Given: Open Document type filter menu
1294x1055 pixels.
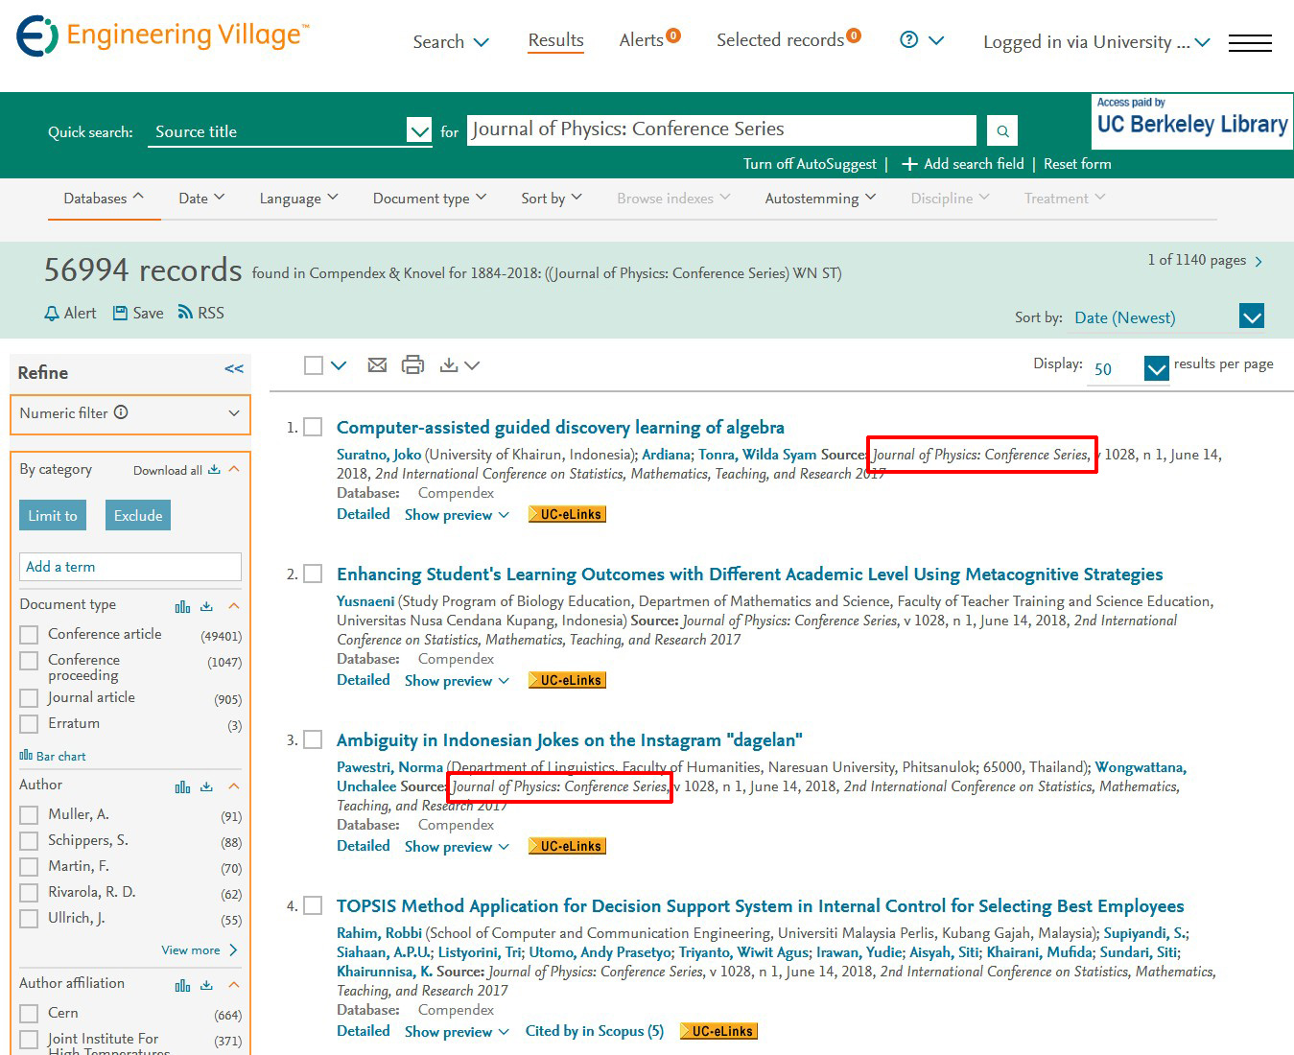Looking at the screenshot, I should click(430, 199).
